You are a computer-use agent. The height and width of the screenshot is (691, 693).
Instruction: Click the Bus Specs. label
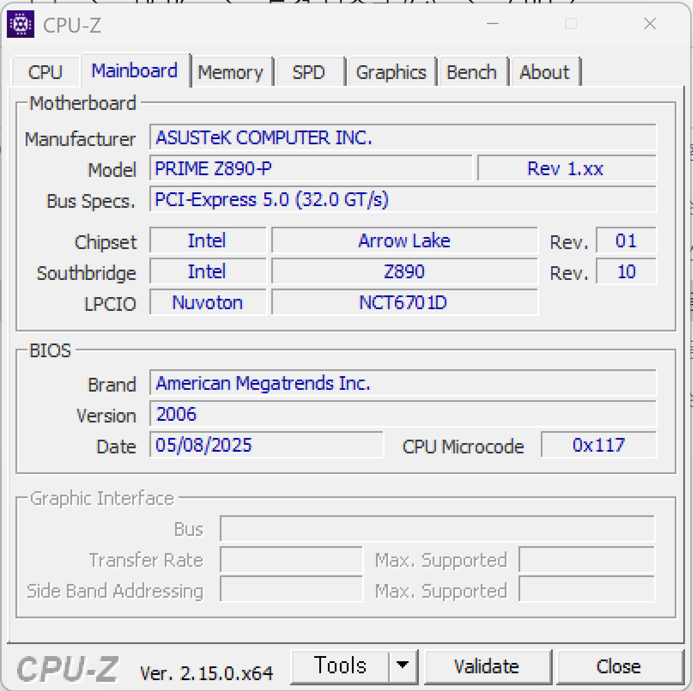click(x=91, y=202)
